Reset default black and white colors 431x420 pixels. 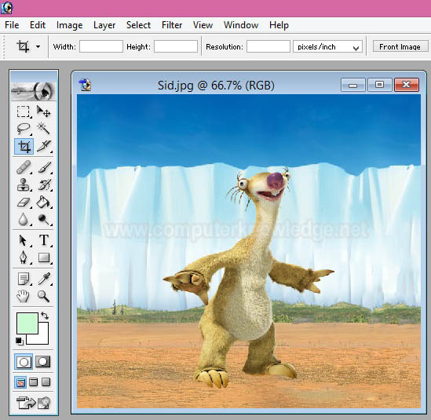tap(20, 341)
